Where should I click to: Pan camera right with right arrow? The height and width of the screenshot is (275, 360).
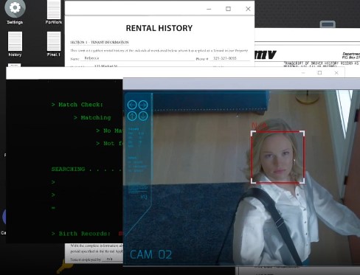point(143,105)
